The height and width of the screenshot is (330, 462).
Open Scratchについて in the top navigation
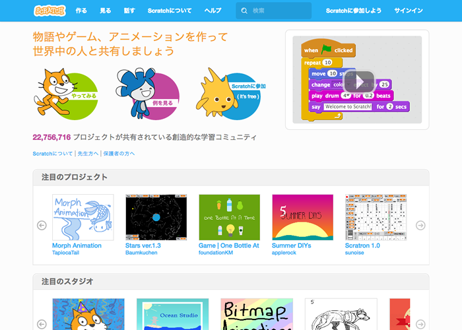pos(170,11)
